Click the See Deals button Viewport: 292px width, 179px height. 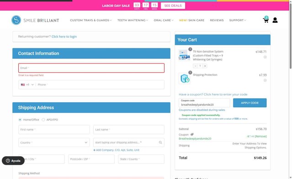(173, 5)
